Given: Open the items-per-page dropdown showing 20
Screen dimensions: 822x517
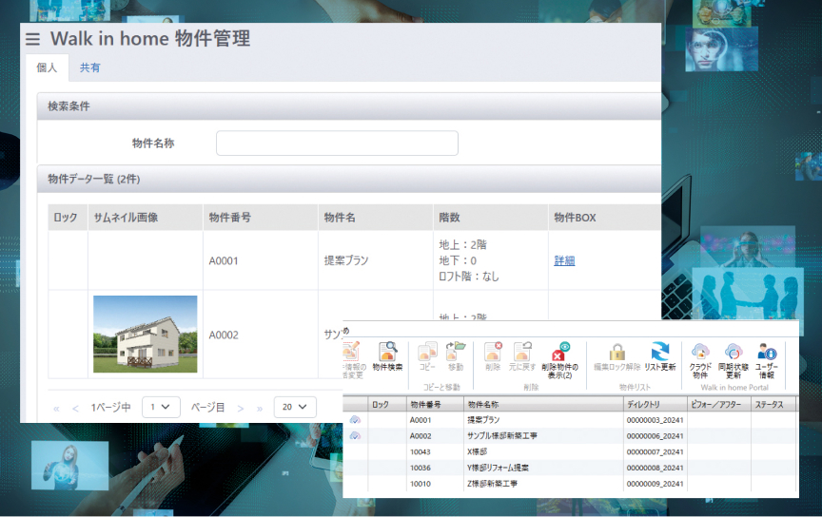Looking at the screenshot, I should pyautogui.click(x=295, y=407).
